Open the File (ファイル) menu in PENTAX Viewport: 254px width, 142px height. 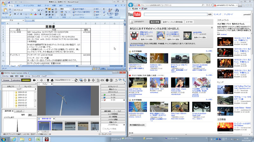5,76
